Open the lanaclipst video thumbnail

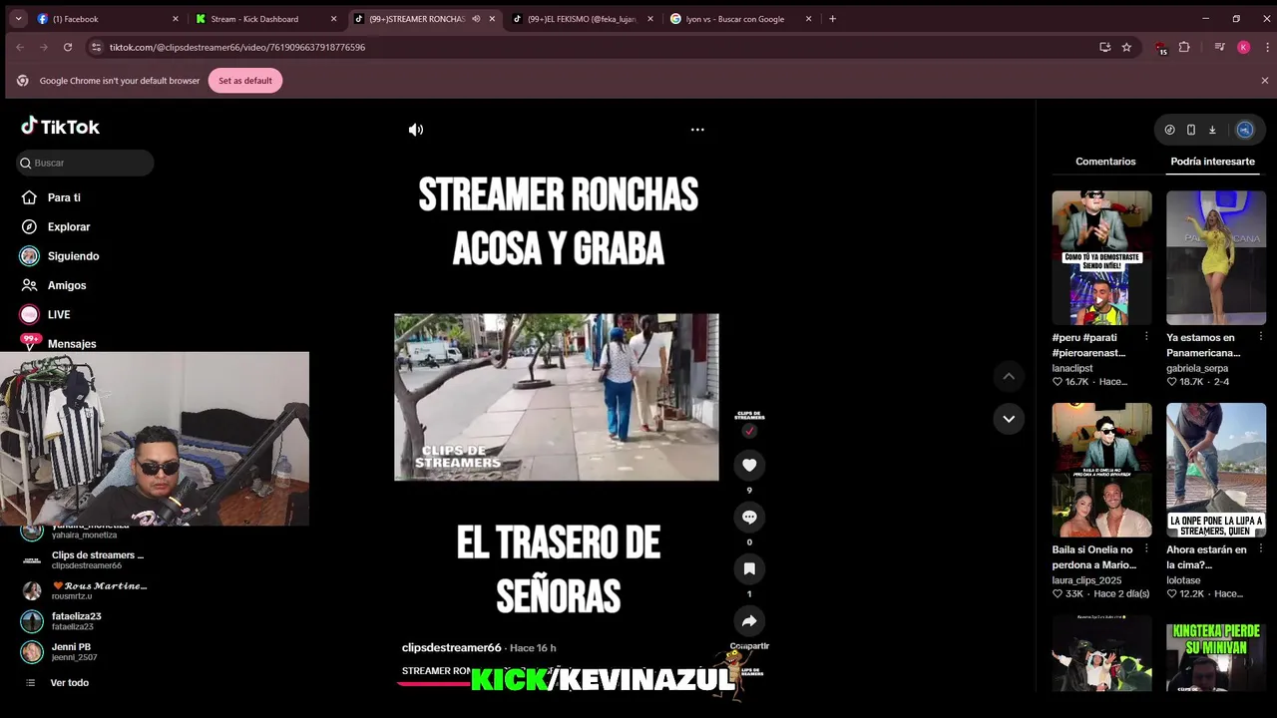[x=1101, y=257]
